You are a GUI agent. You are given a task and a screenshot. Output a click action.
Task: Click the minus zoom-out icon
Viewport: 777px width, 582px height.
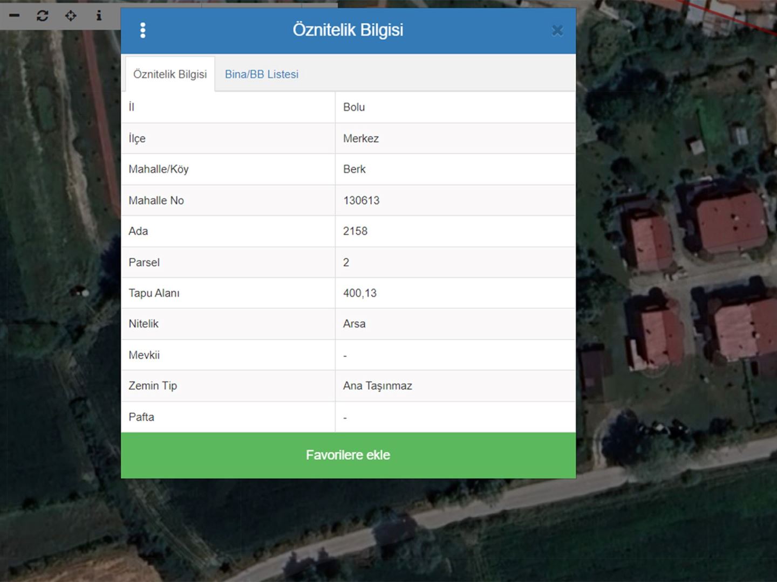click(15, 16)
